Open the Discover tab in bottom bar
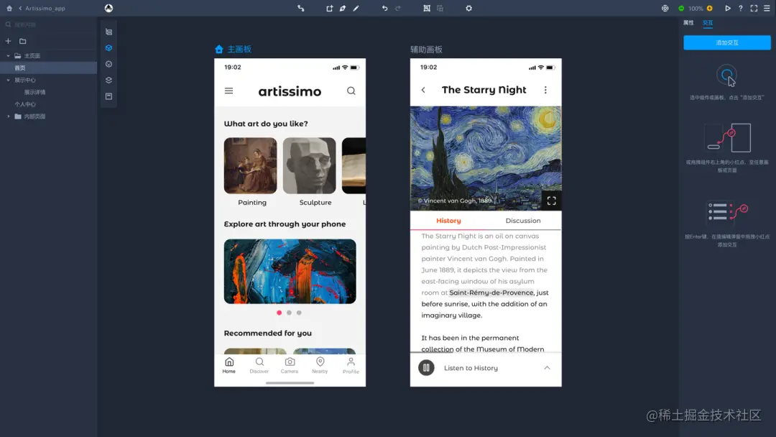The image size is (776, 437). click(259, 365)
